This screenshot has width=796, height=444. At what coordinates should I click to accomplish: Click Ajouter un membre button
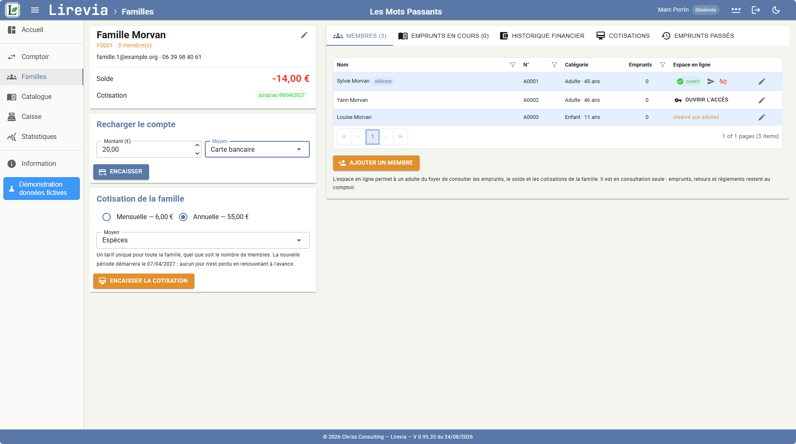(376, 163)
